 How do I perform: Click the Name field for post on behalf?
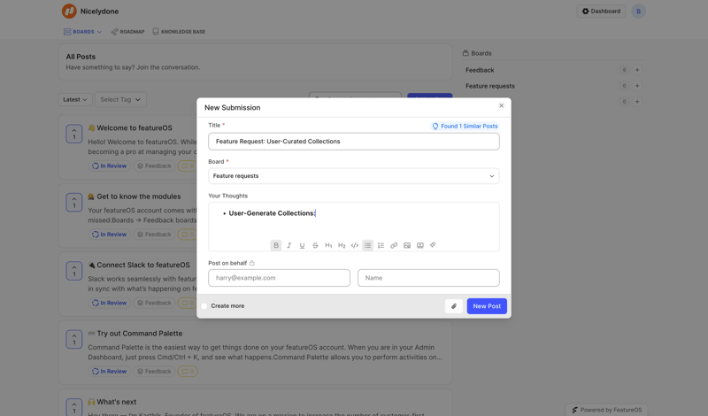tap(428, 278)
